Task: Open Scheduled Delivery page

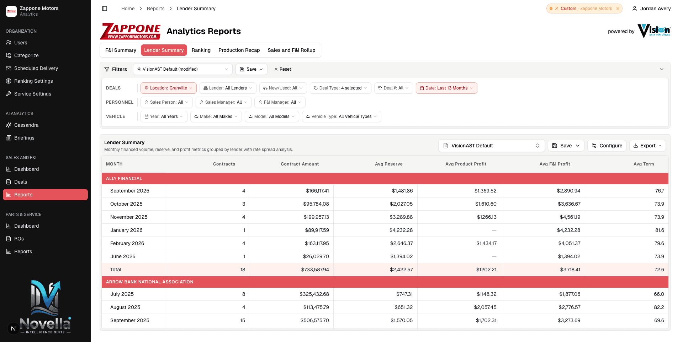Action: tap(45, 68)
